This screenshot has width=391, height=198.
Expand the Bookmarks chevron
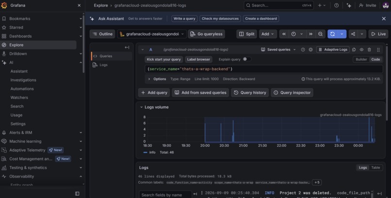(x=81, y=19)
